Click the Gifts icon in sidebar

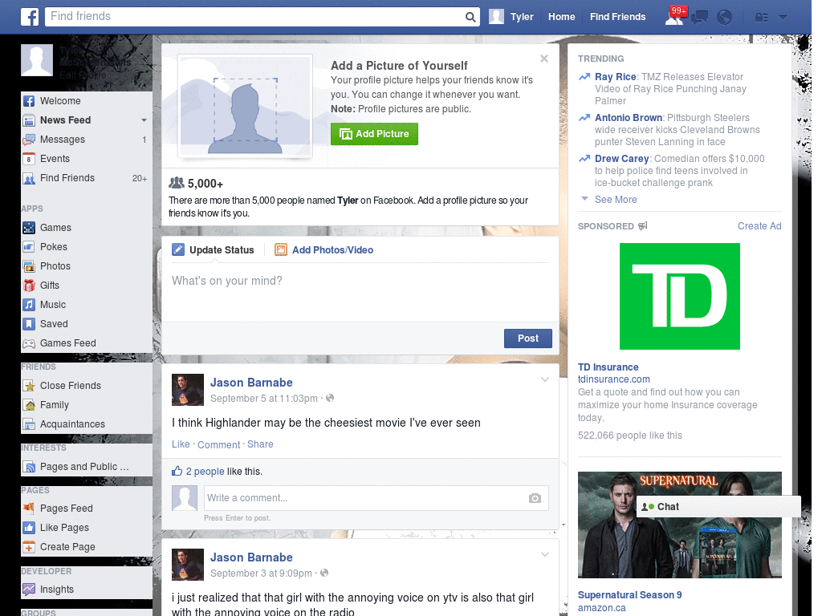(29, 286)
